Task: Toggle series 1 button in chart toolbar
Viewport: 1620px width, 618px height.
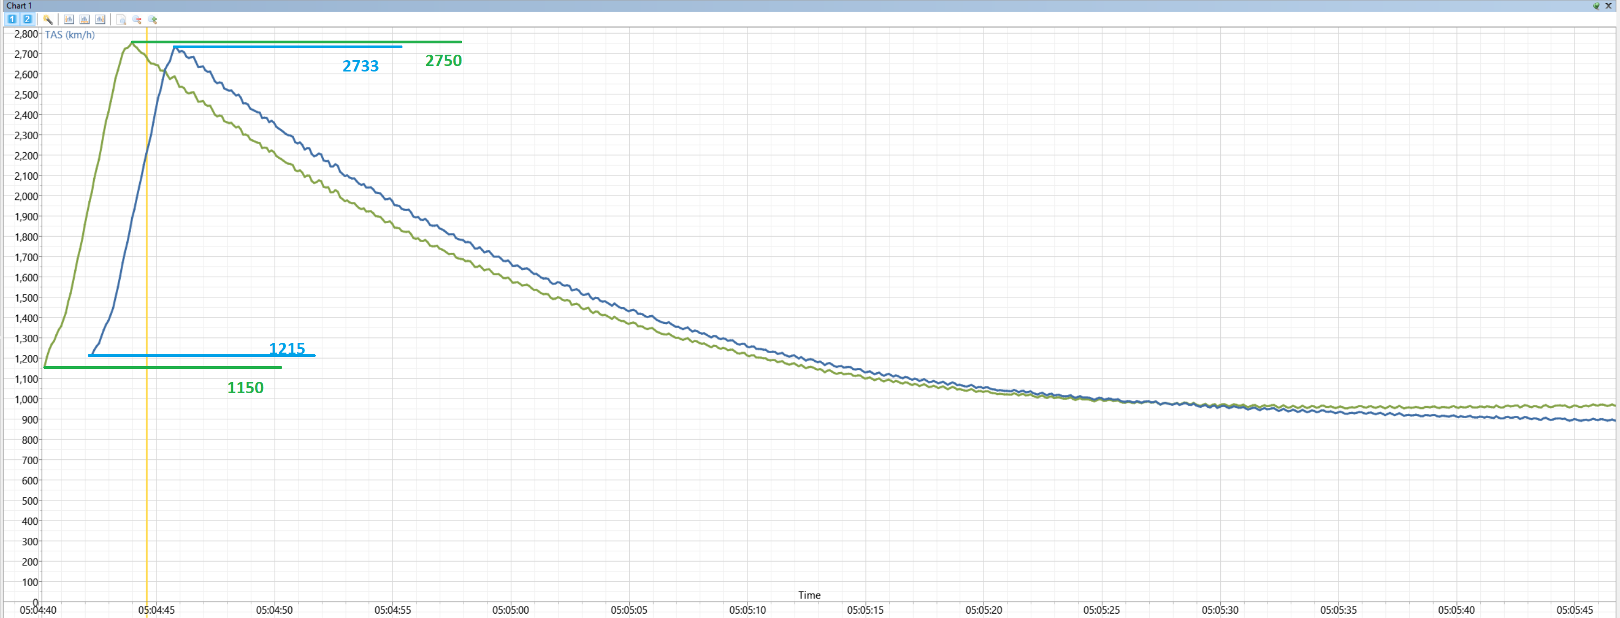Action: coord(12,19)
